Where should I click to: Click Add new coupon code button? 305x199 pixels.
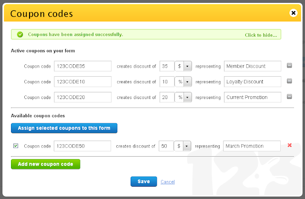[46, 164]
